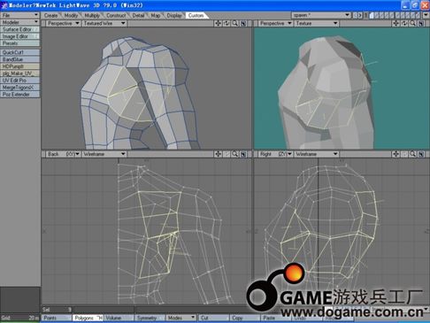Maximize the Texture perspective viewport
This screenshot has width=430, height=323.
[421, 23]
